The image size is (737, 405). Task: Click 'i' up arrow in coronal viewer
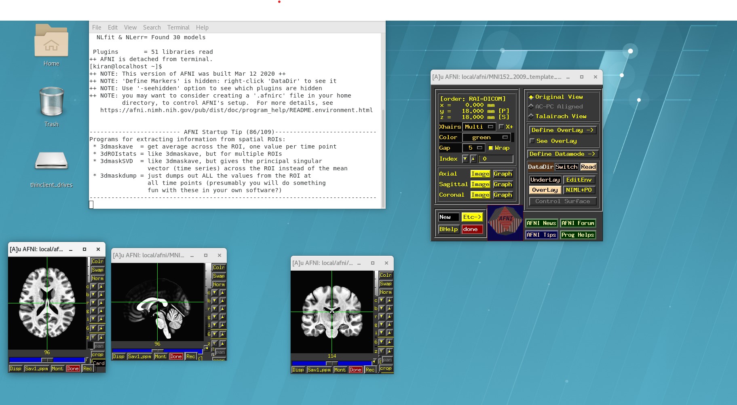(x=389, y=333)
